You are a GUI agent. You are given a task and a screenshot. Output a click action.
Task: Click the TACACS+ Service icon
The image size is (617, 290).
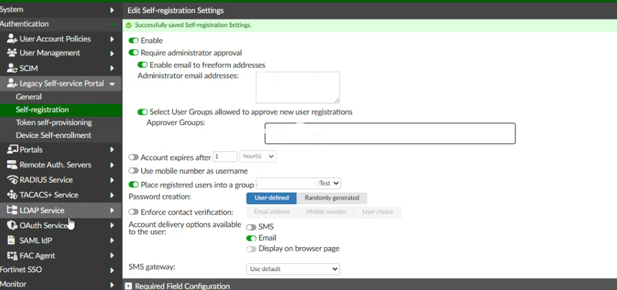click(x=12, y=195)
